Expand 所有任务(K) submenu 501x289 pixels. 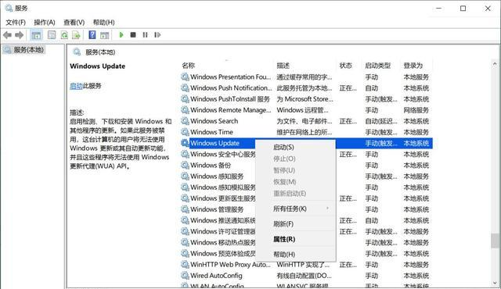pos(296,209)
